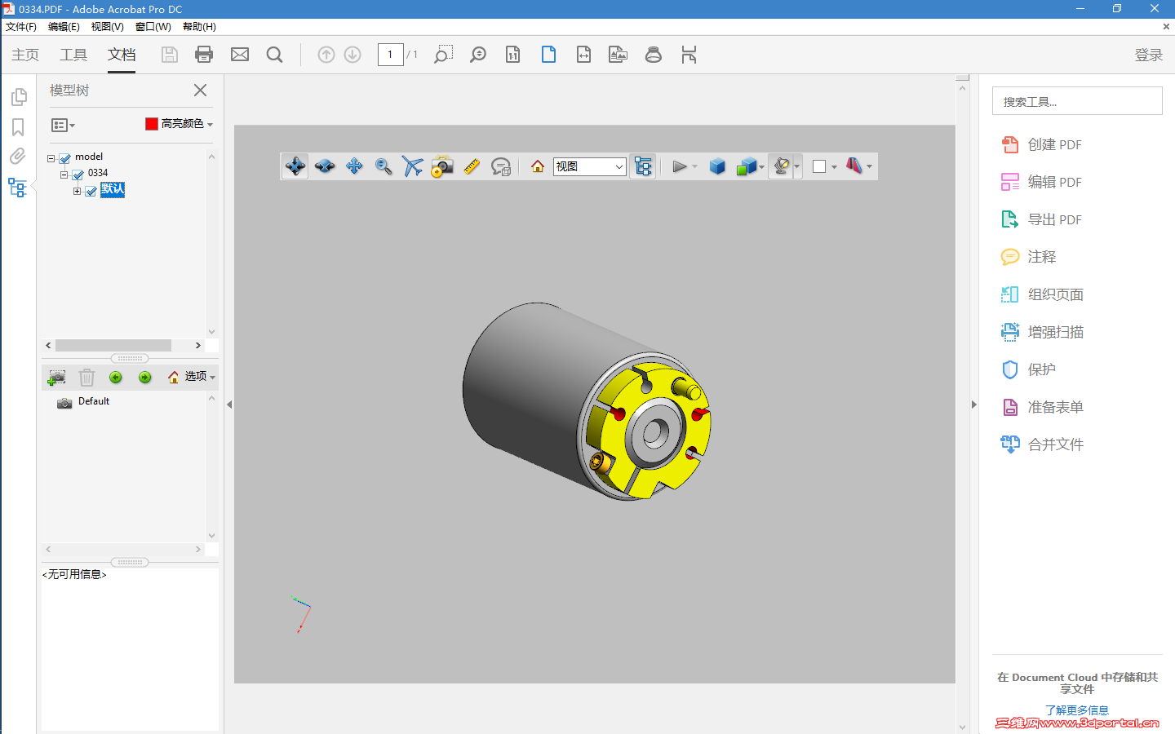Viewport: 1175px width, 734px height.
Task: Open the background color dropdown arrow
Action: [834, 167]
